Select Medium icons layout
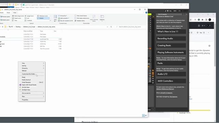Screen dimensions: 219x123 [42, 16]
